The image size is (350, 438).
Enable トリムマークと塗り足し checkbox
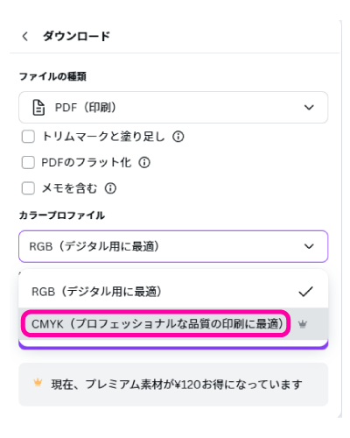pyautogui.click(x=28, y=137)
